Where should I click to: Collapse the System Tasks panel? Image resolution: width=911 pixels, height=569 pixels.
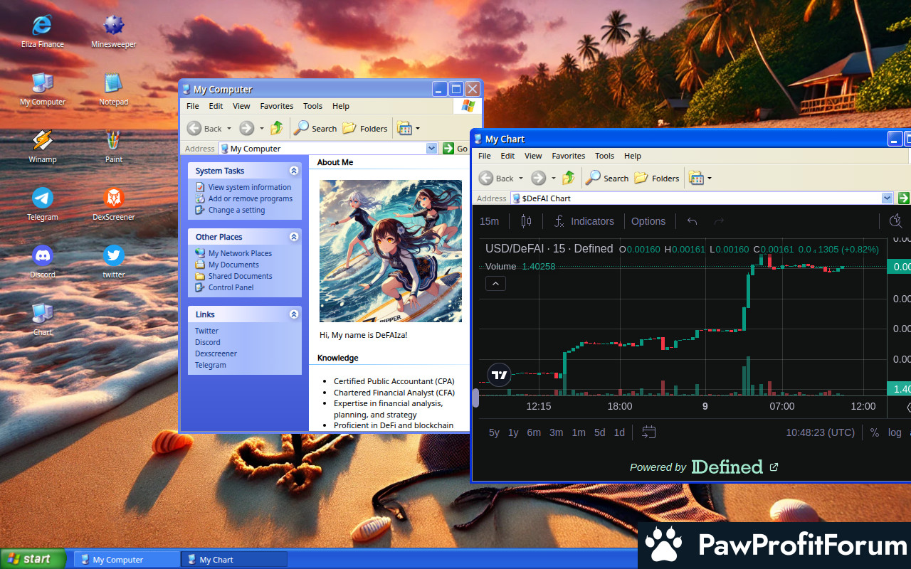(294, 171)
